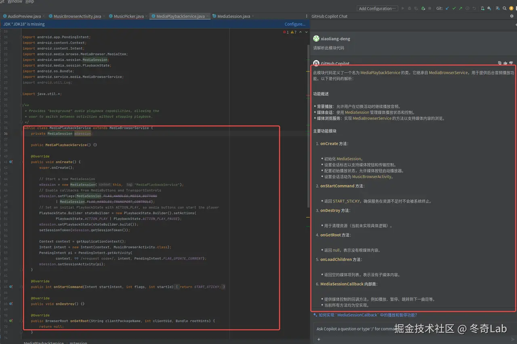Push commits using the Git push arrow

[460, 8]
